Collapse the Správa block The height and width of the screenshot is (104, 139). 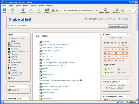pyautogui.click(x=29, y=34)
